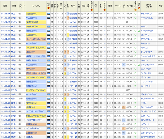This screenshot has width=164, height=139.
Task: Click the premium P badge under タイム指数 header
Action: coord(105,10)
